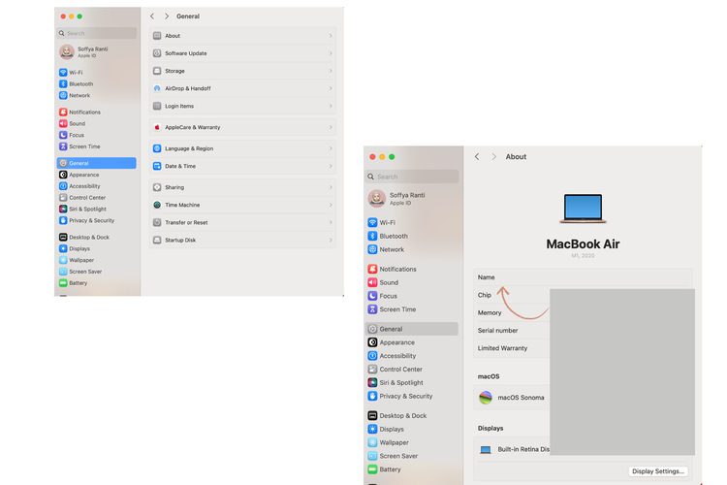Click the MacBook Air laptop image
Viewport: 727px width, 485px height.
coord(583,210)
